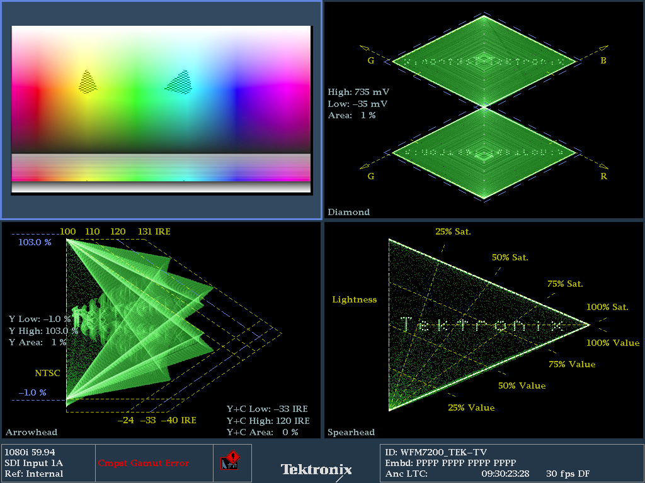Click the Y Low: -1.0 % readout
This screenshot has width=645, height=483.
tap(40, 319)
